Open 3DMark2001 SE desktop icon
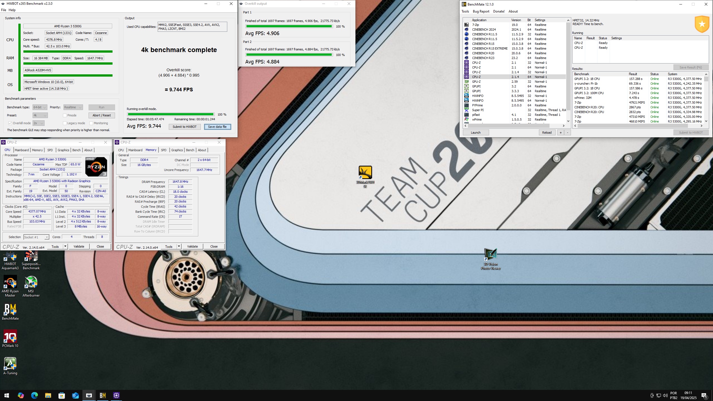The width and height of the screenshot is (713, 401). [x=365, y=177]
